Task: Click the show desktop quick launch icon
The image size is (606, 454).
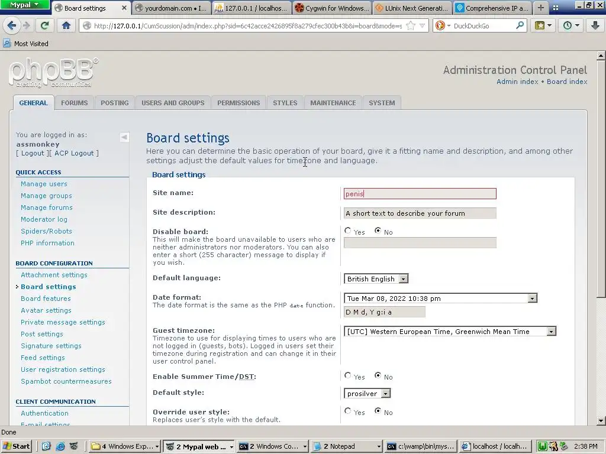Action: (46, 446)
